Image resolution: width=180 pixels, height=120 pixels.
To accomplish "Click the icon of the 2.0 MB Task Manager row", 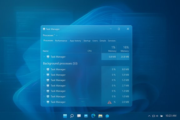I will [x=48, y=102].
